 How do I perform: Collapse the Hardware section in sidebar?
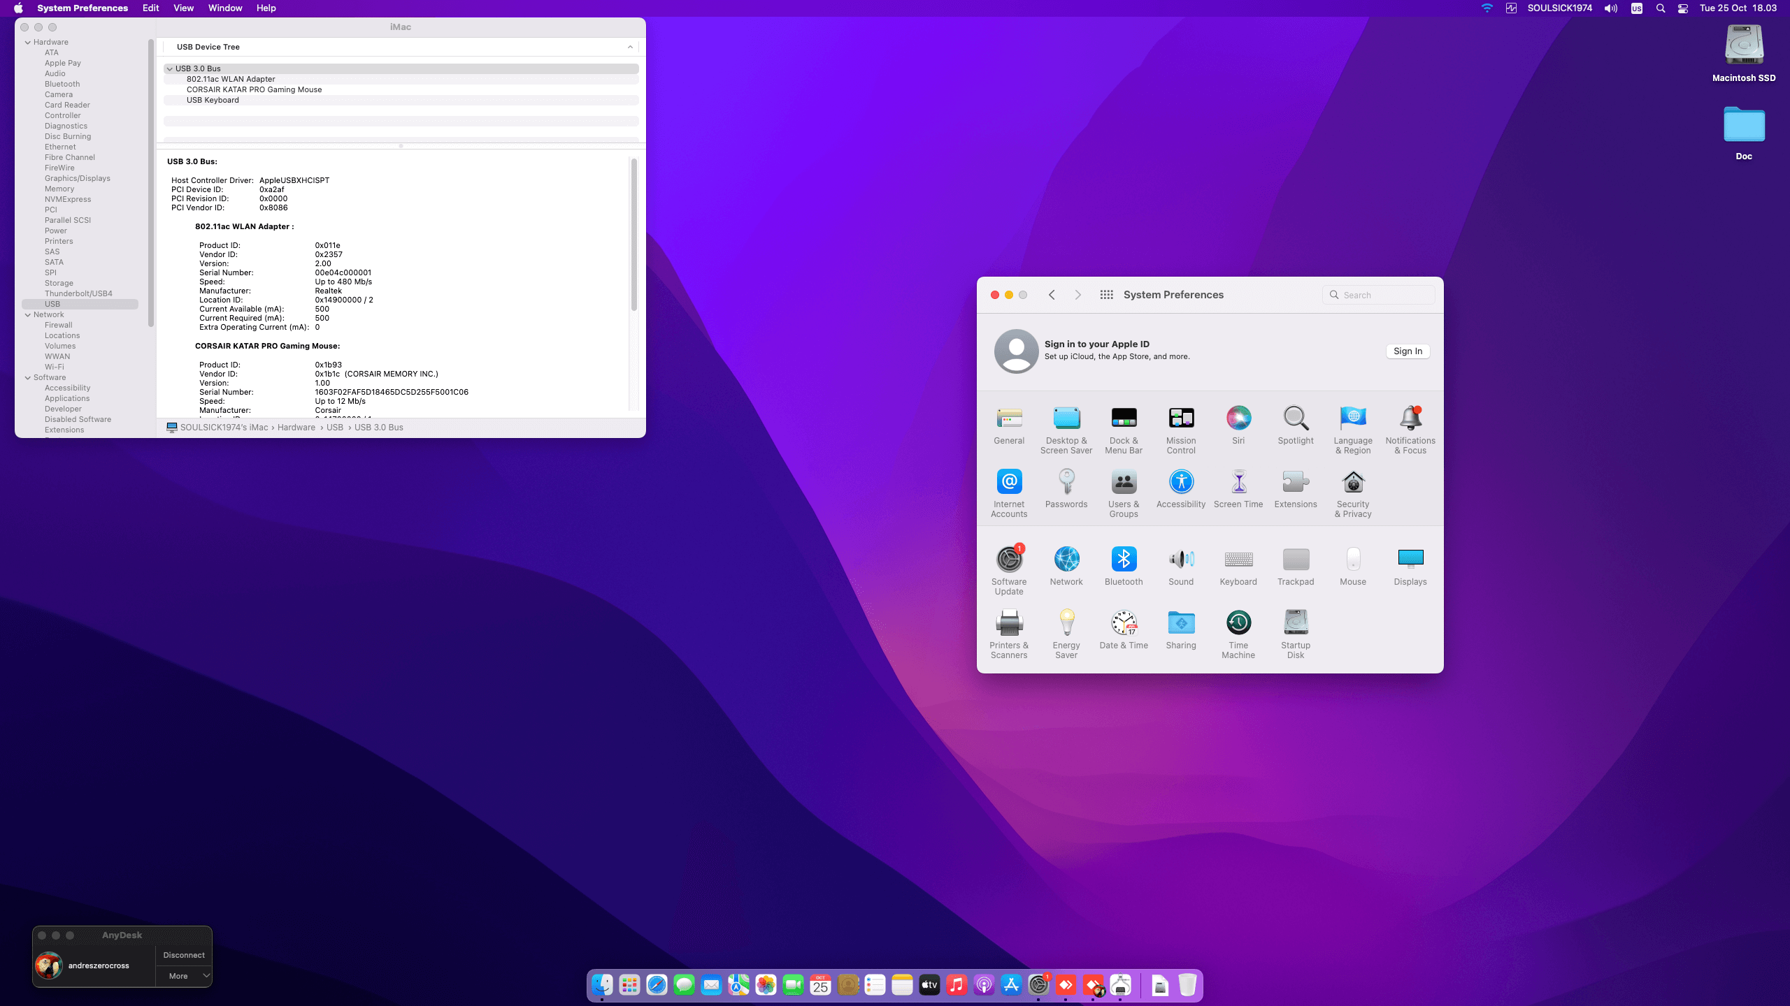click(28, 43)
